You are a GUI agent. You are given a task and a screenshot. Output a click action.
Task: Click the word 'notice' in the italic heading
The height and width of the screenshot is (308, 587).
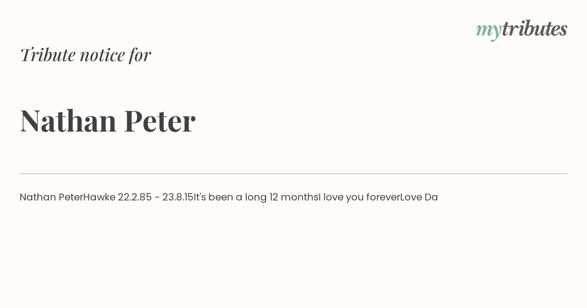103,55
